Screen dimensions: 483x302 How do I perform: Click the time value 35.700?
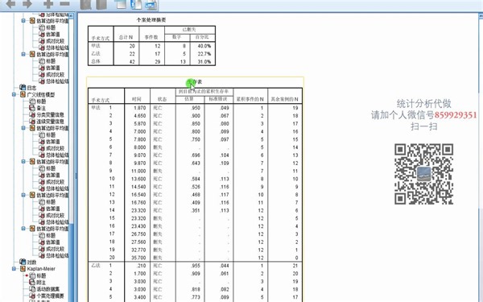pos(139,258)
